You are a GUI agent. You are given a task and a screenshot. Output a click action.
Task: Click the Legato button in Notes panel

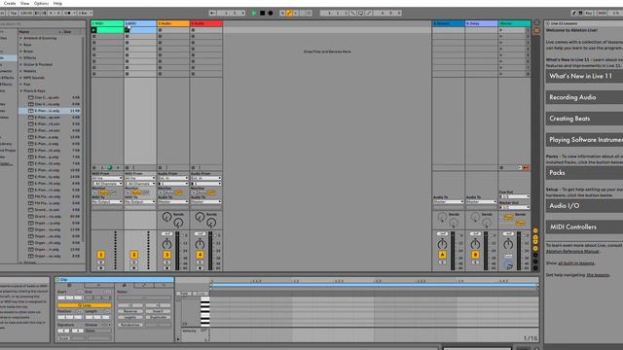(x=130, y=318)
